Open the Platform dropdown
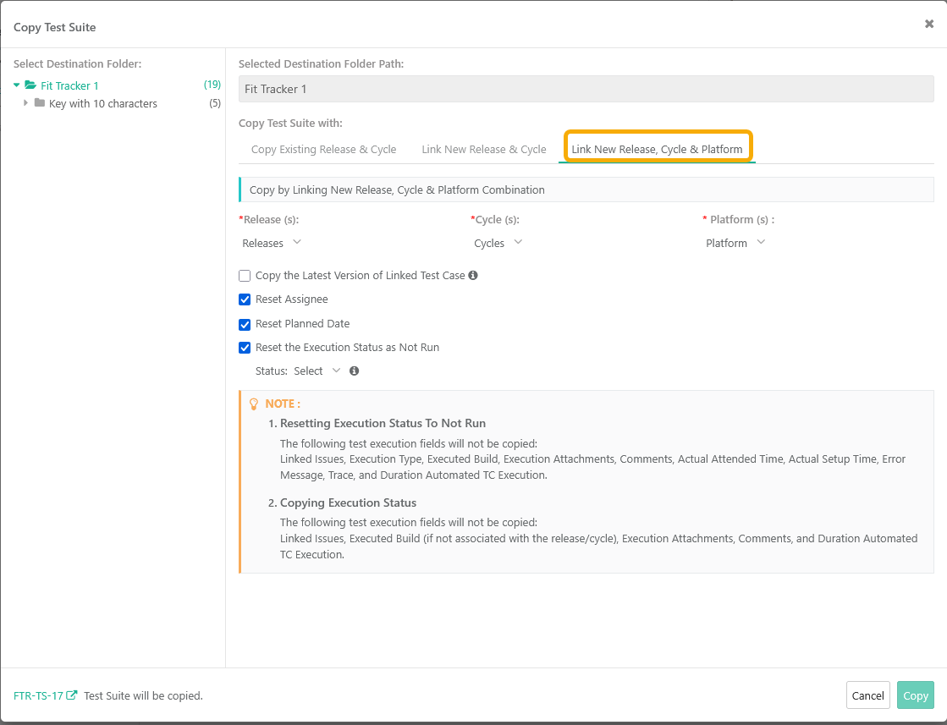 735,243
